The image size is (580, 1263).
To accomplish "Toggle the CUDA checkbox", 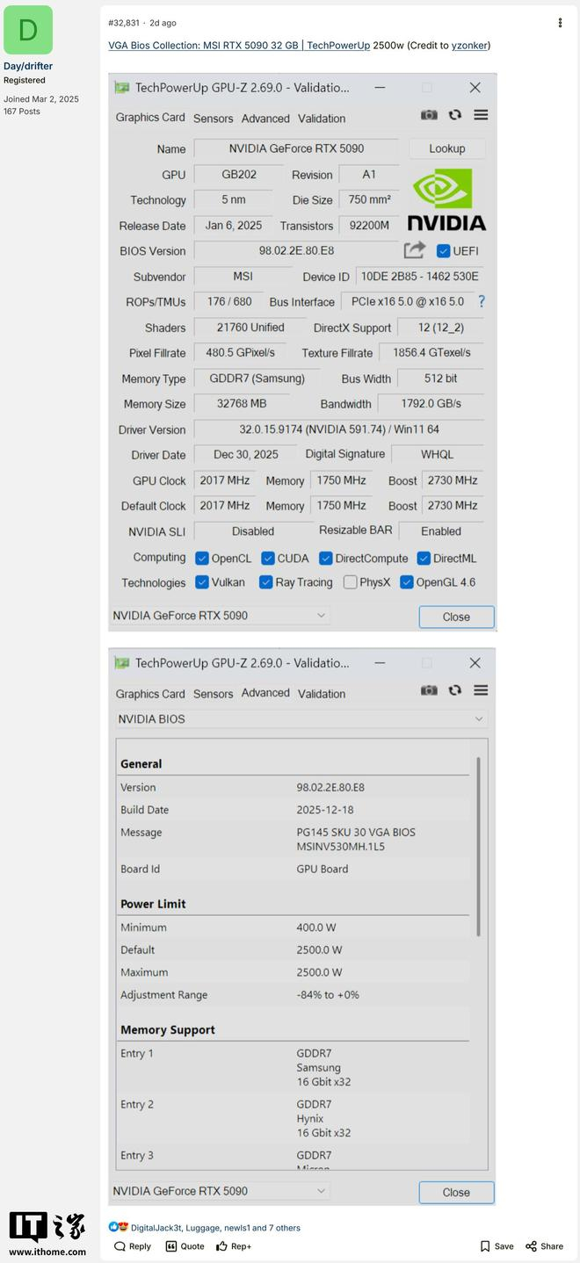I will tap(268, 559).
